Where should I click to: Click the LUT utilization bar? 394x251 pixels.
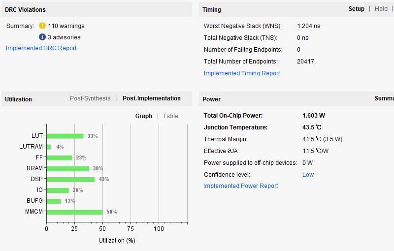tap(65, 136)
